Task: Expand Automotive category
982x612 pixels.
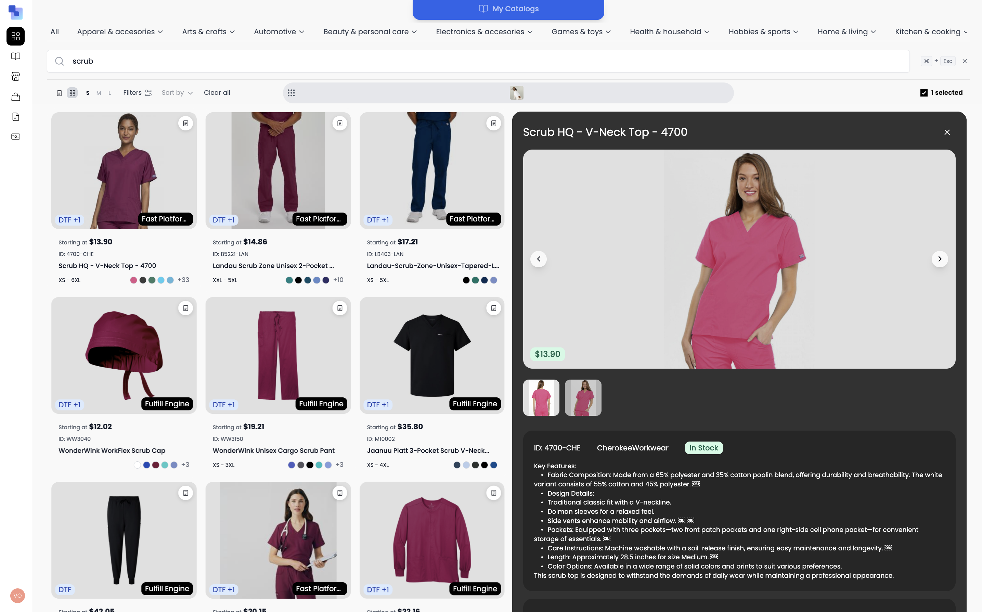Action: (279, 31)
